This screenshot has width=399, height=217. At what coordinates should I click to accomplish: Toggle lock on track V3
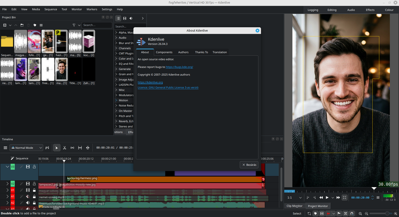(x=34, y=167)
